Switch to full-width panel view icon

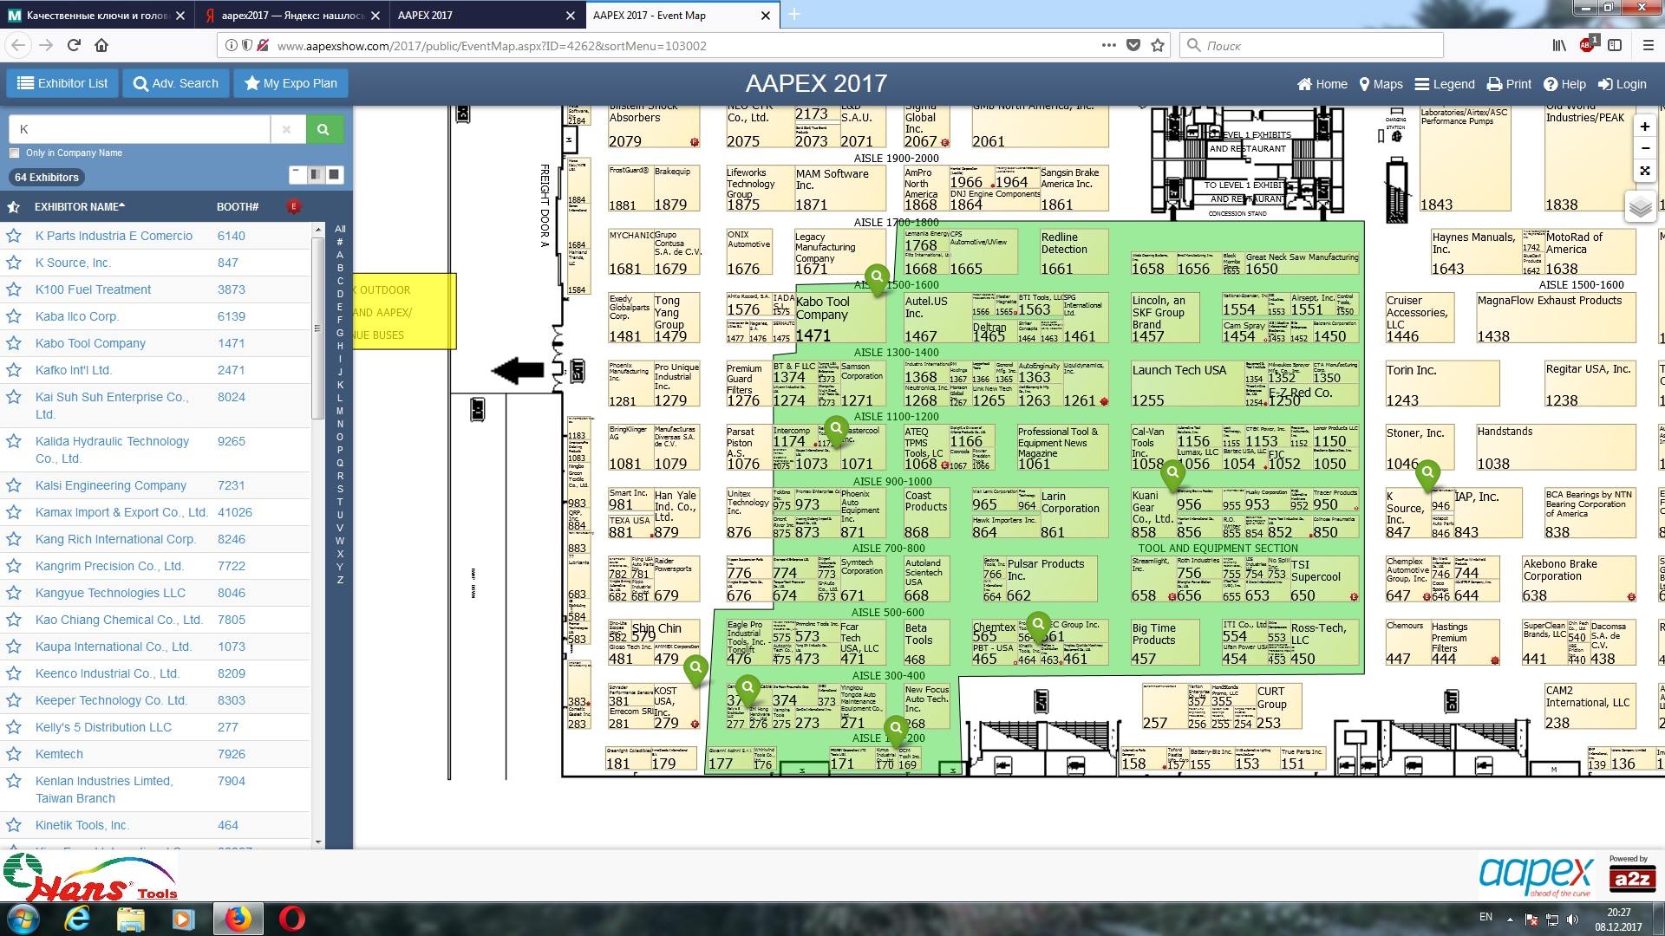click(x=334, y=174)
